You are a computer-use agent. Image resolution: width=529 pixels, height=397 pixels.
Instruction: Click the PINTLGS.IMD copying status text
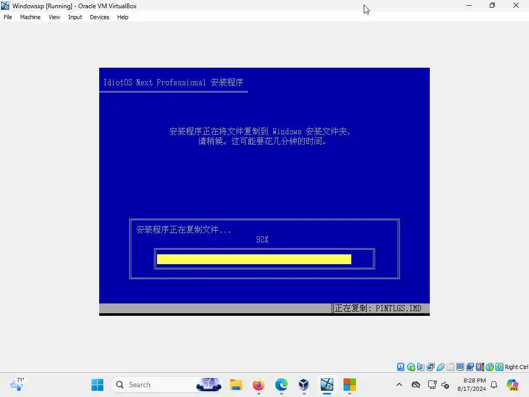click(x=378, y=308)
